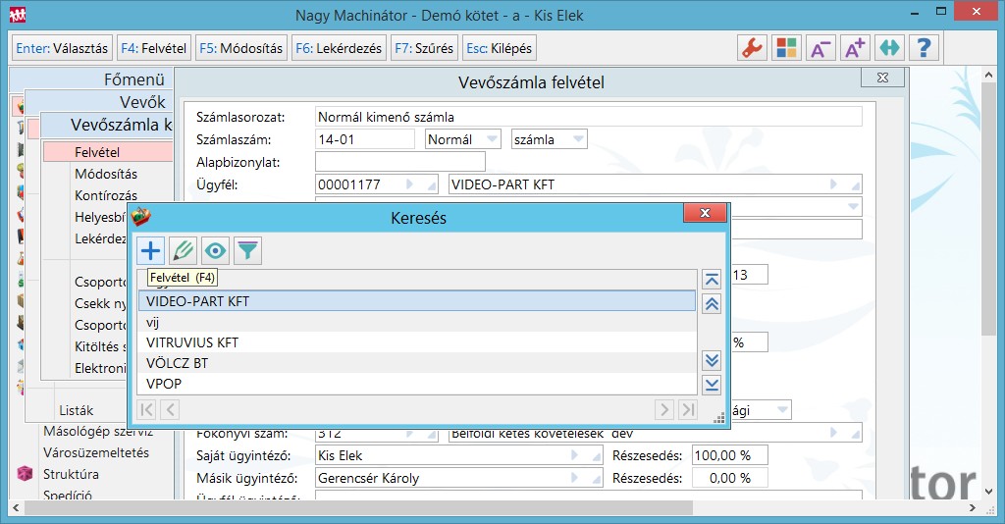The height and width of the screenshot is (524, 1005).
Task: Open the számla document type dropdown
Action: [578, 139]
